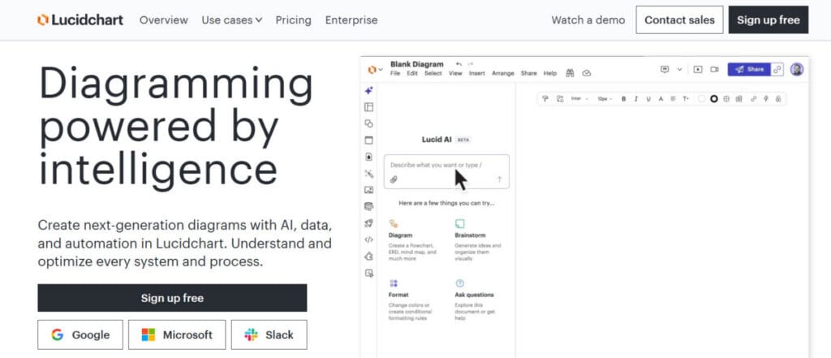Click the wide Sign up free button below the description

[x=172, y=298]
